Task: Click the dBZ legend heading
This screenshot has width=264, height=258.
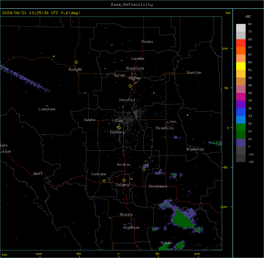Action: point(248,16)
